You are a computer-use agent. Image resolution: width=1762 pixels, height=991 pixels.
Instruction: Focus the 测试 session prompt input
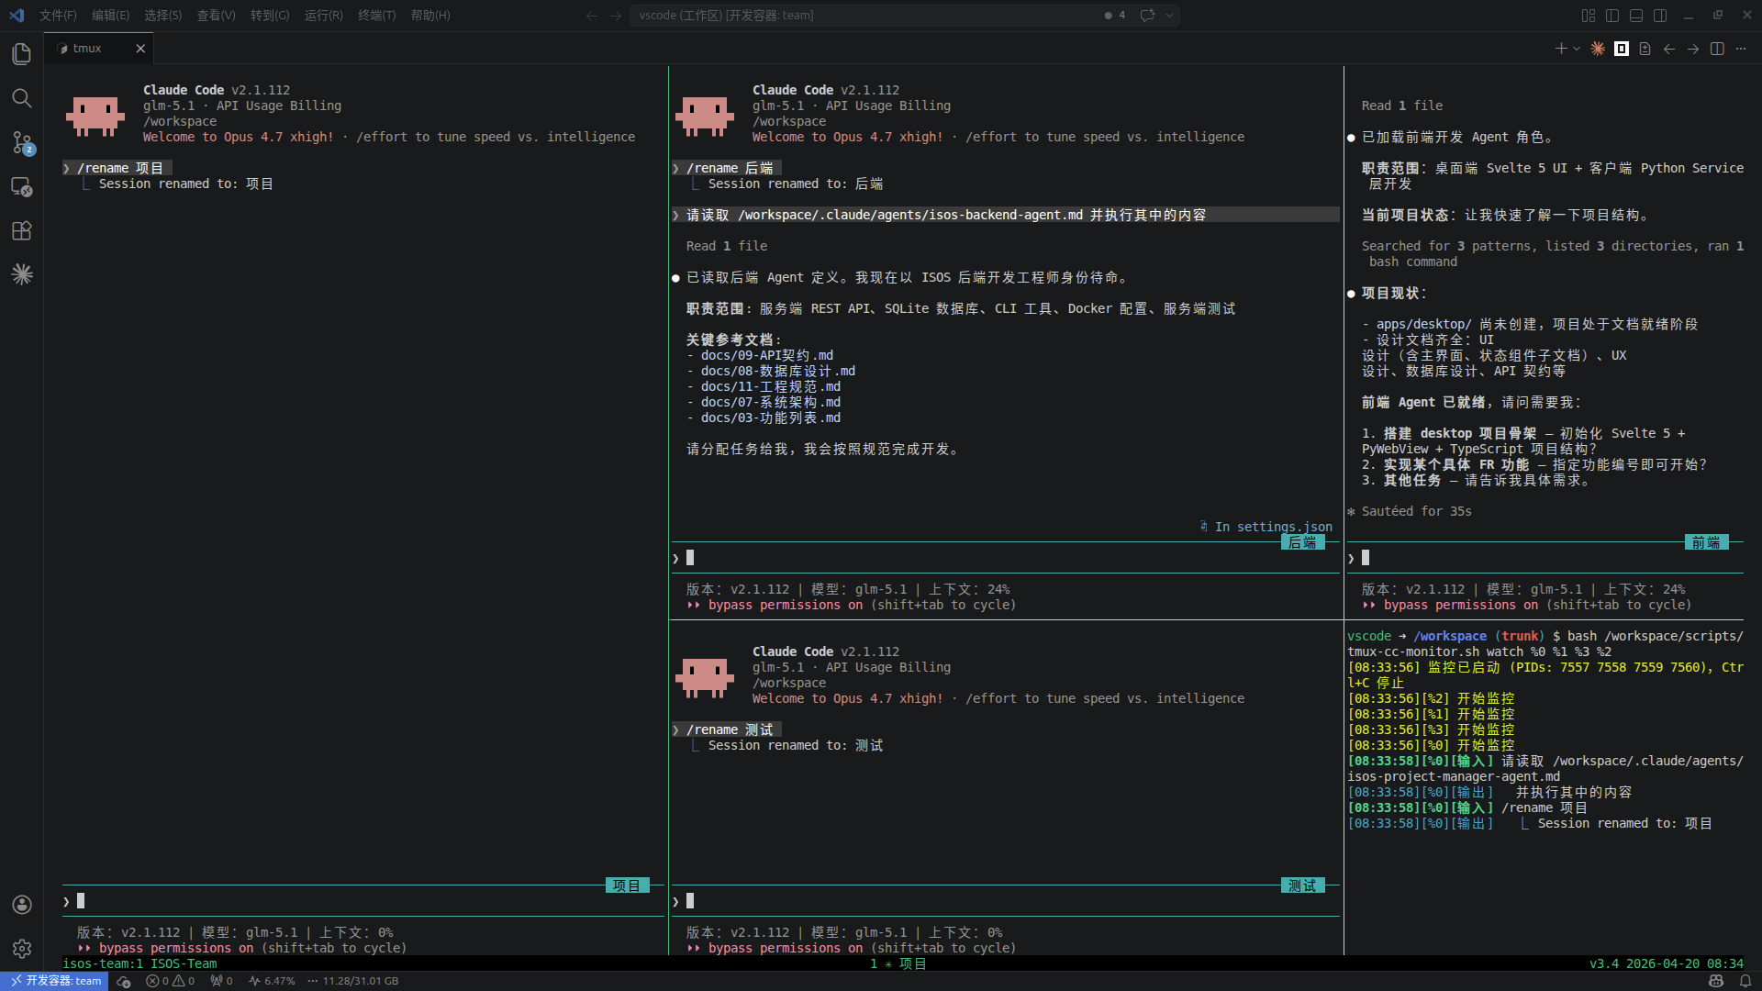click(1006, 901)
